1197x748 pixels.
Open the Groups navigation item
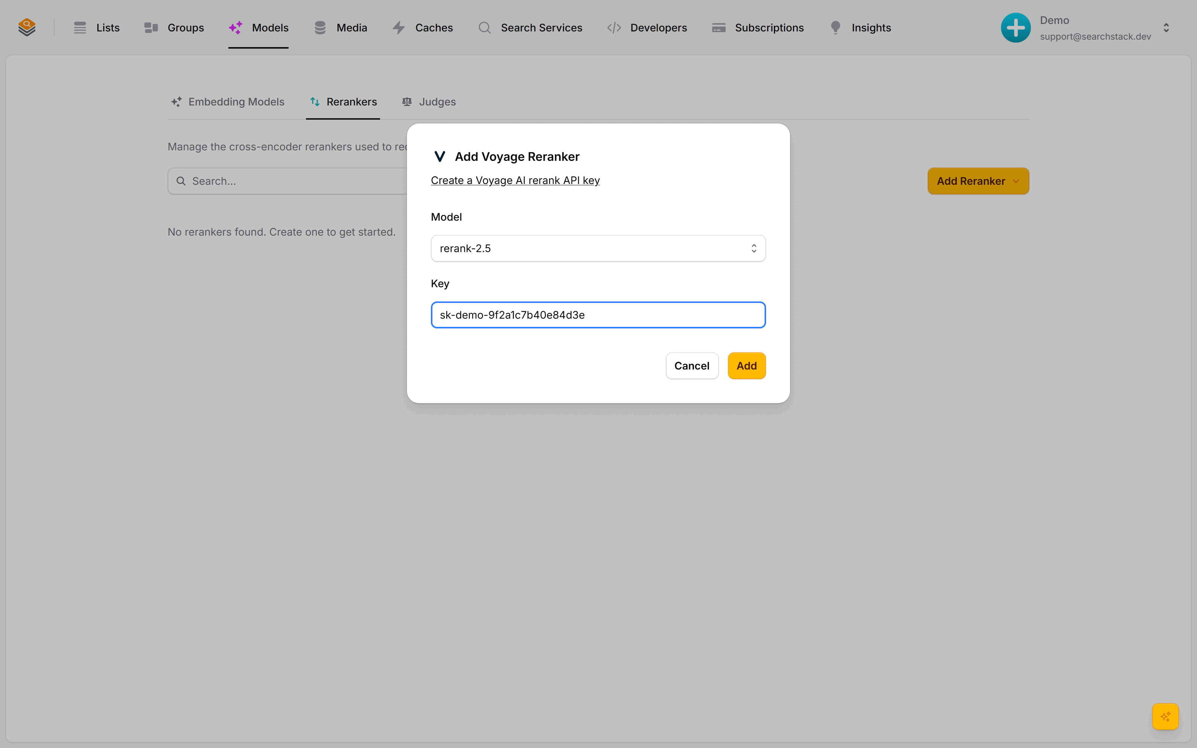pyautogui.click(x=174, y=28)
